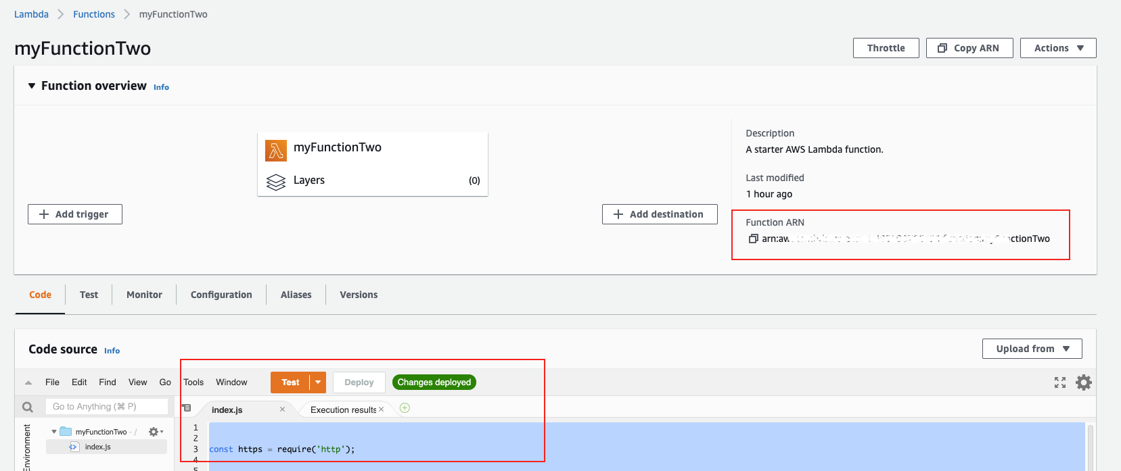The image size is (1121, 471).
Task: Open the Window menu in the editor
Action: [231, 382]
